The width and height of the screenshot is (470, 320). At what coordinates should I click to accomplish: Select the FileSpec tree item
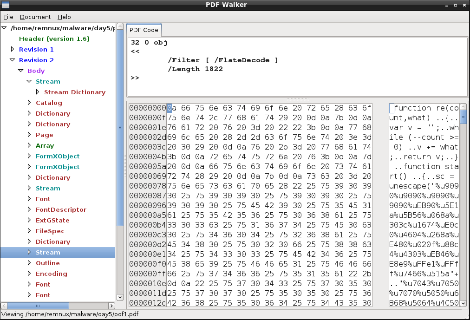50,231
